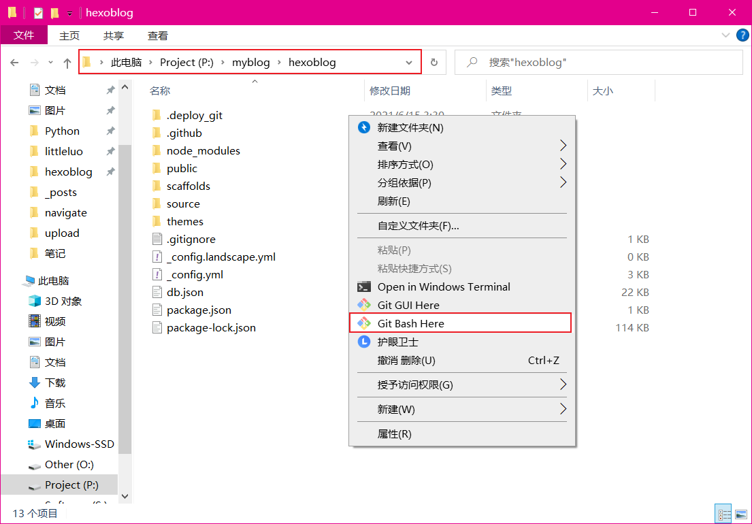Open the blue 文件 menu button
This screenshot has height=524, width=752.
[x=24, y=35]
